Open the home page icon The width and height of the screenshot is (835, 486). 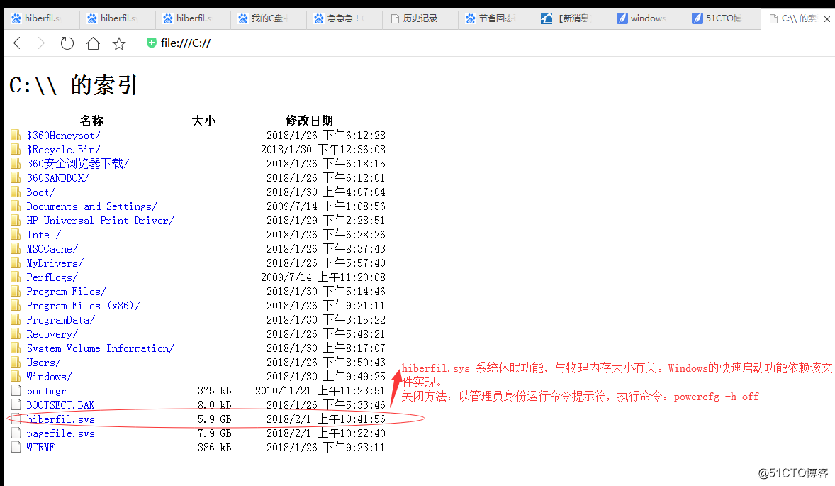click(x=93, y=43)
